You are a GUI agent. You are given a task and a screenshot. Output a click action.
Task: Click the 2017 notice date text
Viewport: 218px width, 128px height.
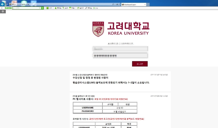[159, 75]
